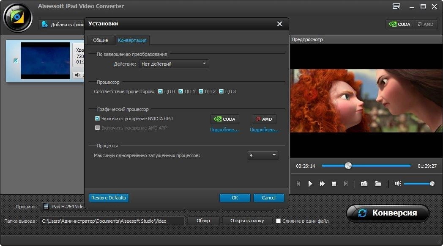443x246 pixels.
Task: Click the preview video frame
Action: (x=366, y=100)
